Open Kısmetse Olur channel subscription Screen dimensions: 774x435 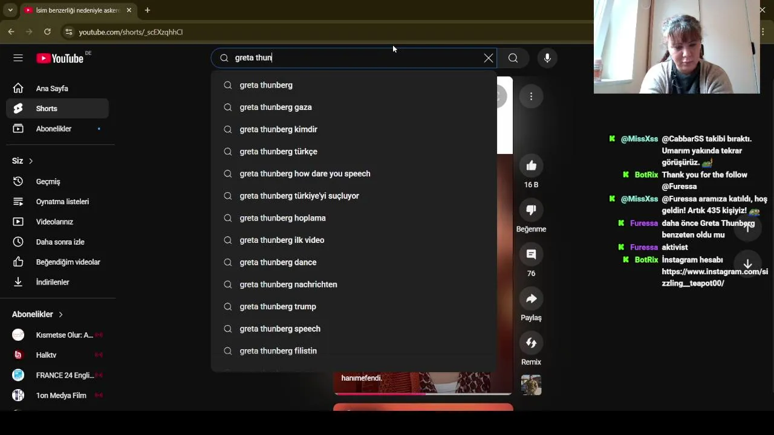tap(57, 335)
